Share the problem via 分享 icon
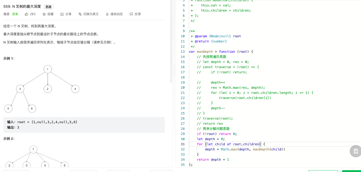The image size is (361, 172). (66, 14)
